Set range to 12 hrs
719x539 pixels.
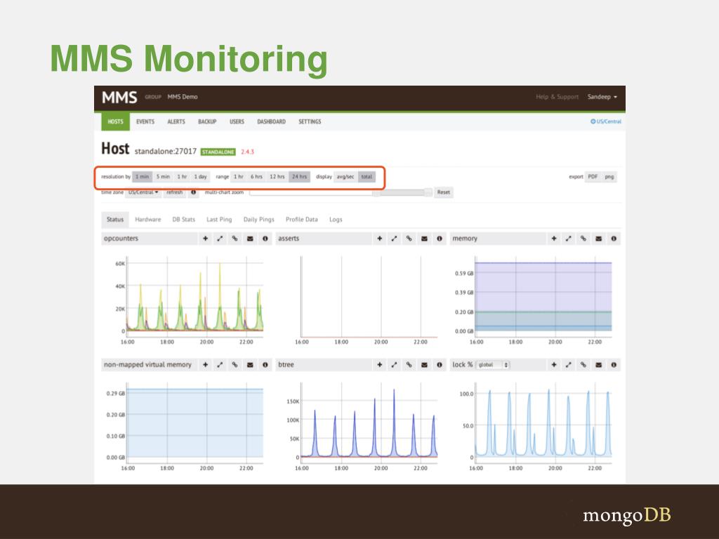pos(277,177)
